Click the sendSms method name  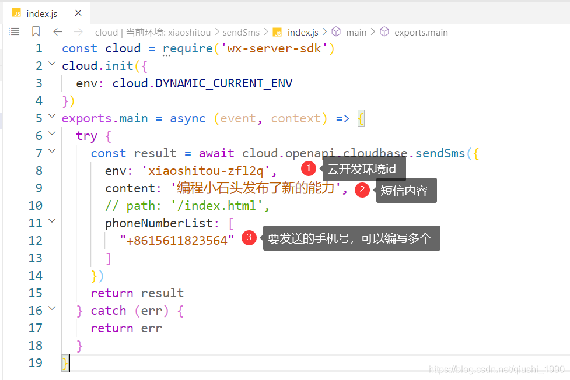tap(440, 153)
